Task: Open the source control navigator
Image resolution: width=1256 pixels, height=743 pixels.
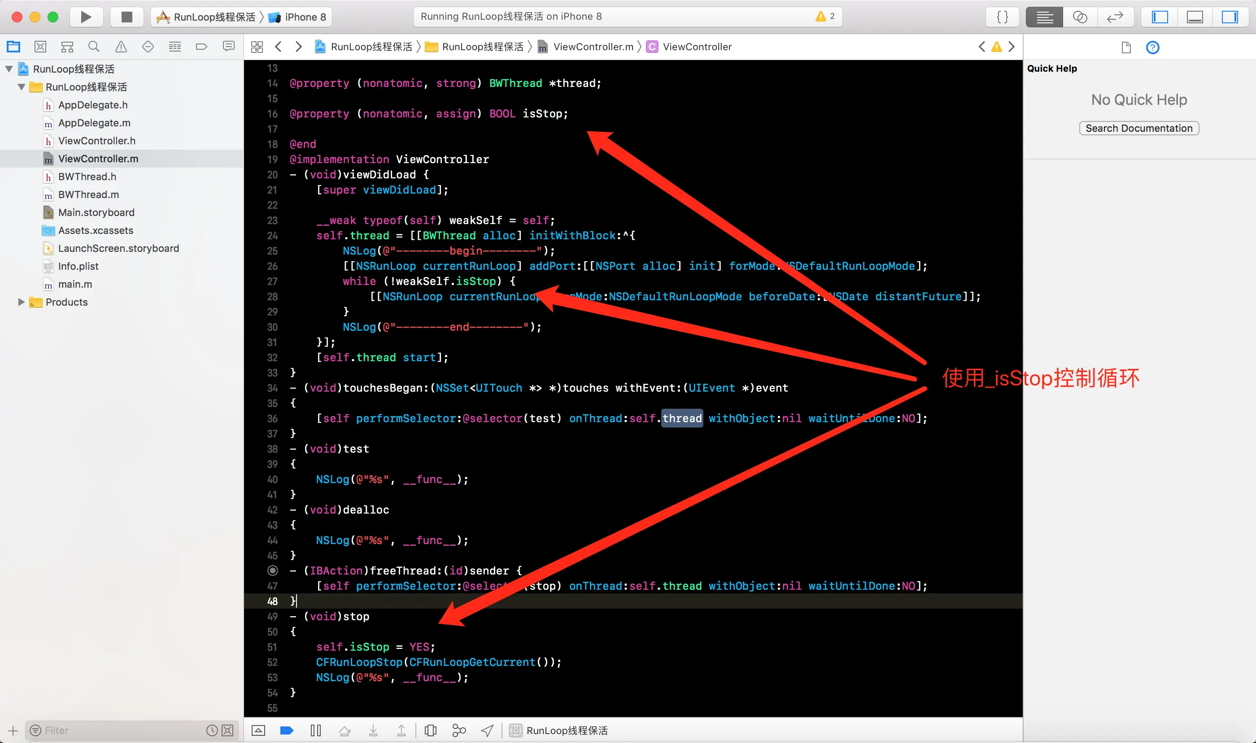Action: [x=41, y=47]
